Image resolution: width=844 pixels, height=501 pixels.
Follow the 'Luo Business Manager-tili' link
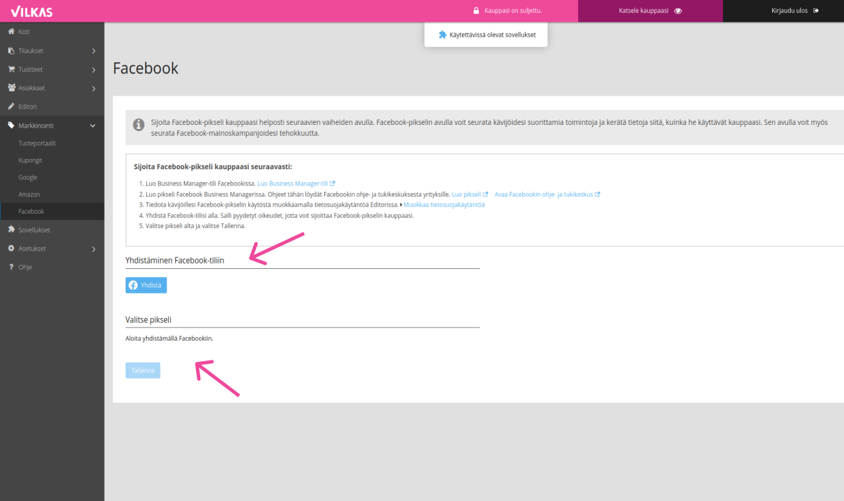296,184
